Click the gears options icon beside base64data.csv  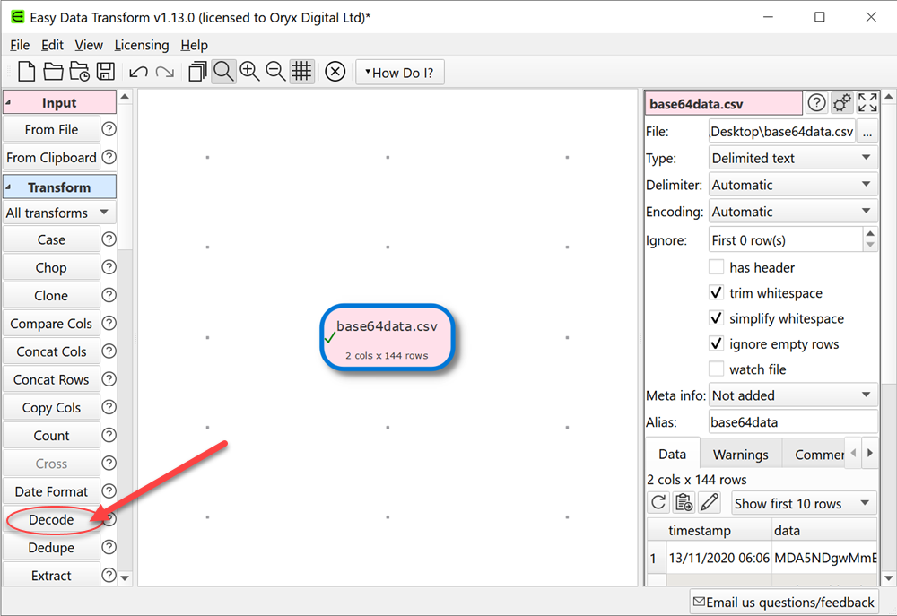pos(841,103)
